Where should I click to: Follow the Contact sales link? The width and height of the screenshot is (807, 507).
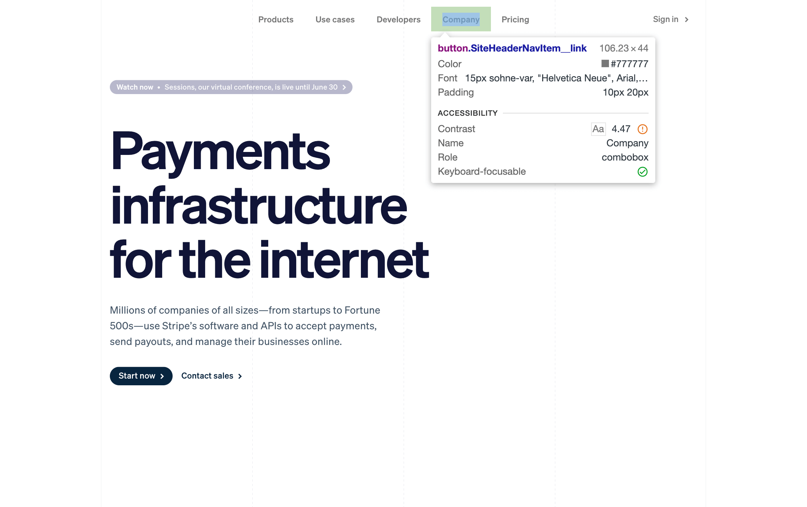click(207, 376)
